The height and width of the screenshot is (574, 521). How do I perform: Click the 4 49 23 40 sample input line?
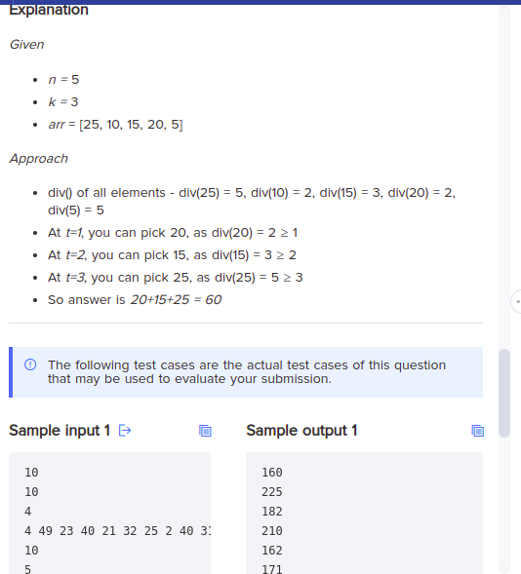click(117, 531)
